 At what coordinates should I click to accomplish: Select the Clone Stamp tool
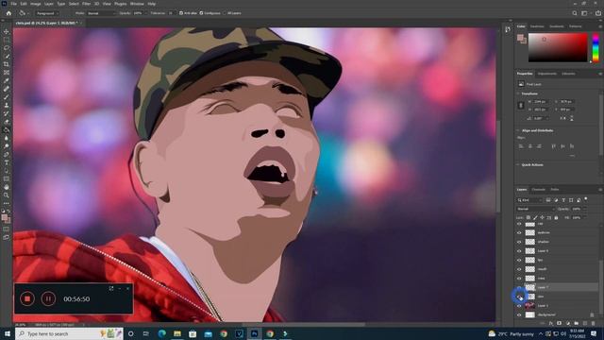point(7,105)
